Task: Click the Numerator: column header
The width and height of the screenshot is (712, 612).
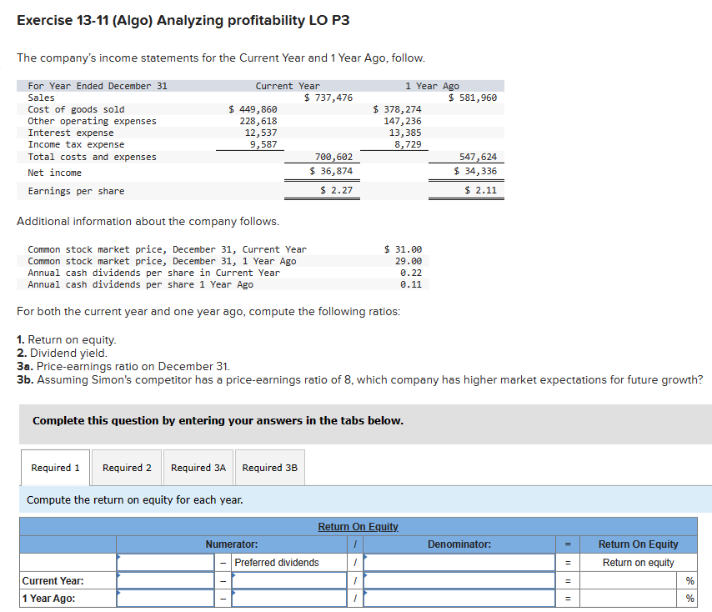Action: point(232,544)
